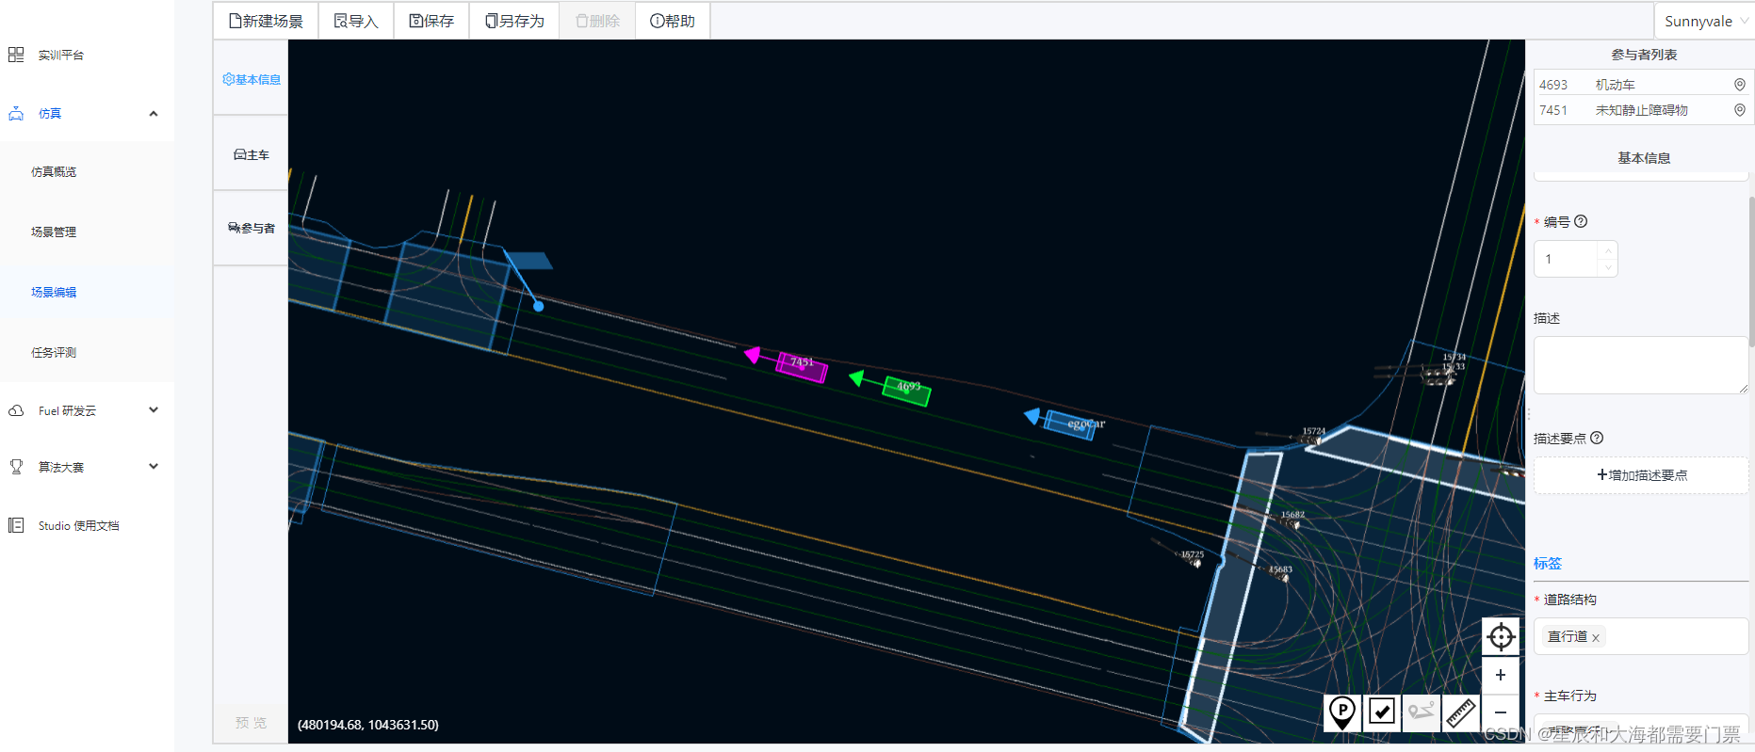Screen dimensions: 1755x752
Task: Zoom in the map with plus button
Action: coord(1501,675)
